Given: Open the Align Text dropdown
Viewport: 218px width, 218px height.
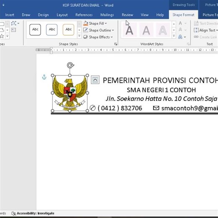Looking at the screenshot, I should pos(206,30).
